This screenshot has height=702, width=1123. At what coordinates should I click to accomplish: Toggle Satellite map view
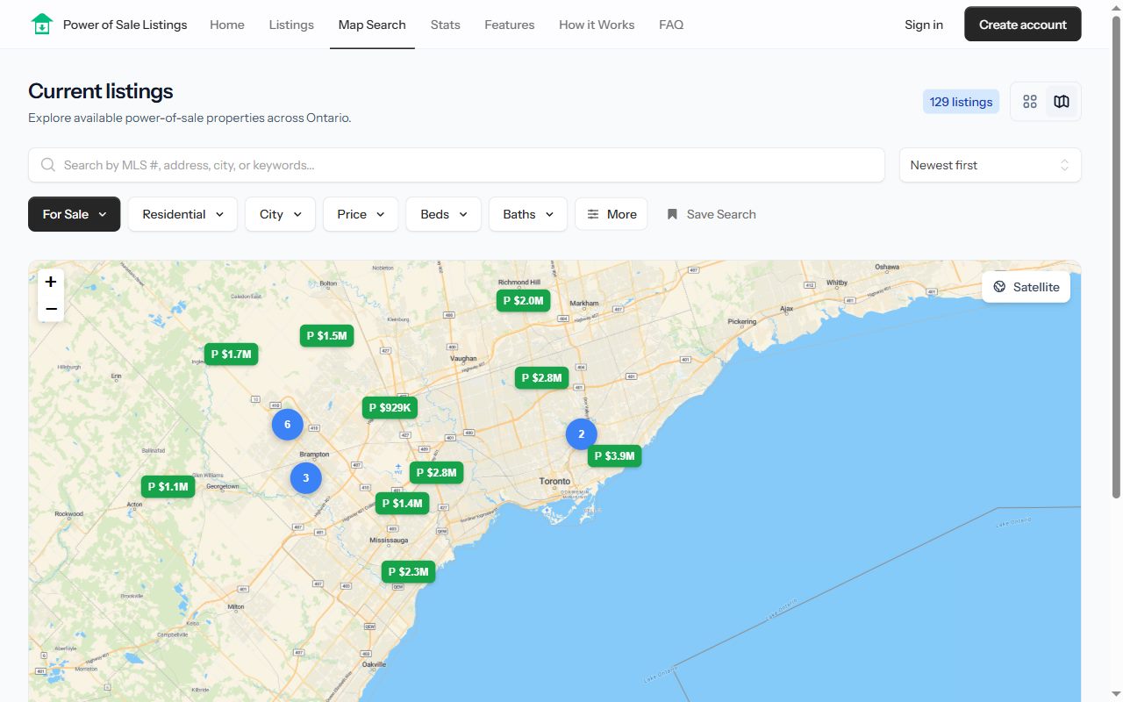coord(1026,287)
